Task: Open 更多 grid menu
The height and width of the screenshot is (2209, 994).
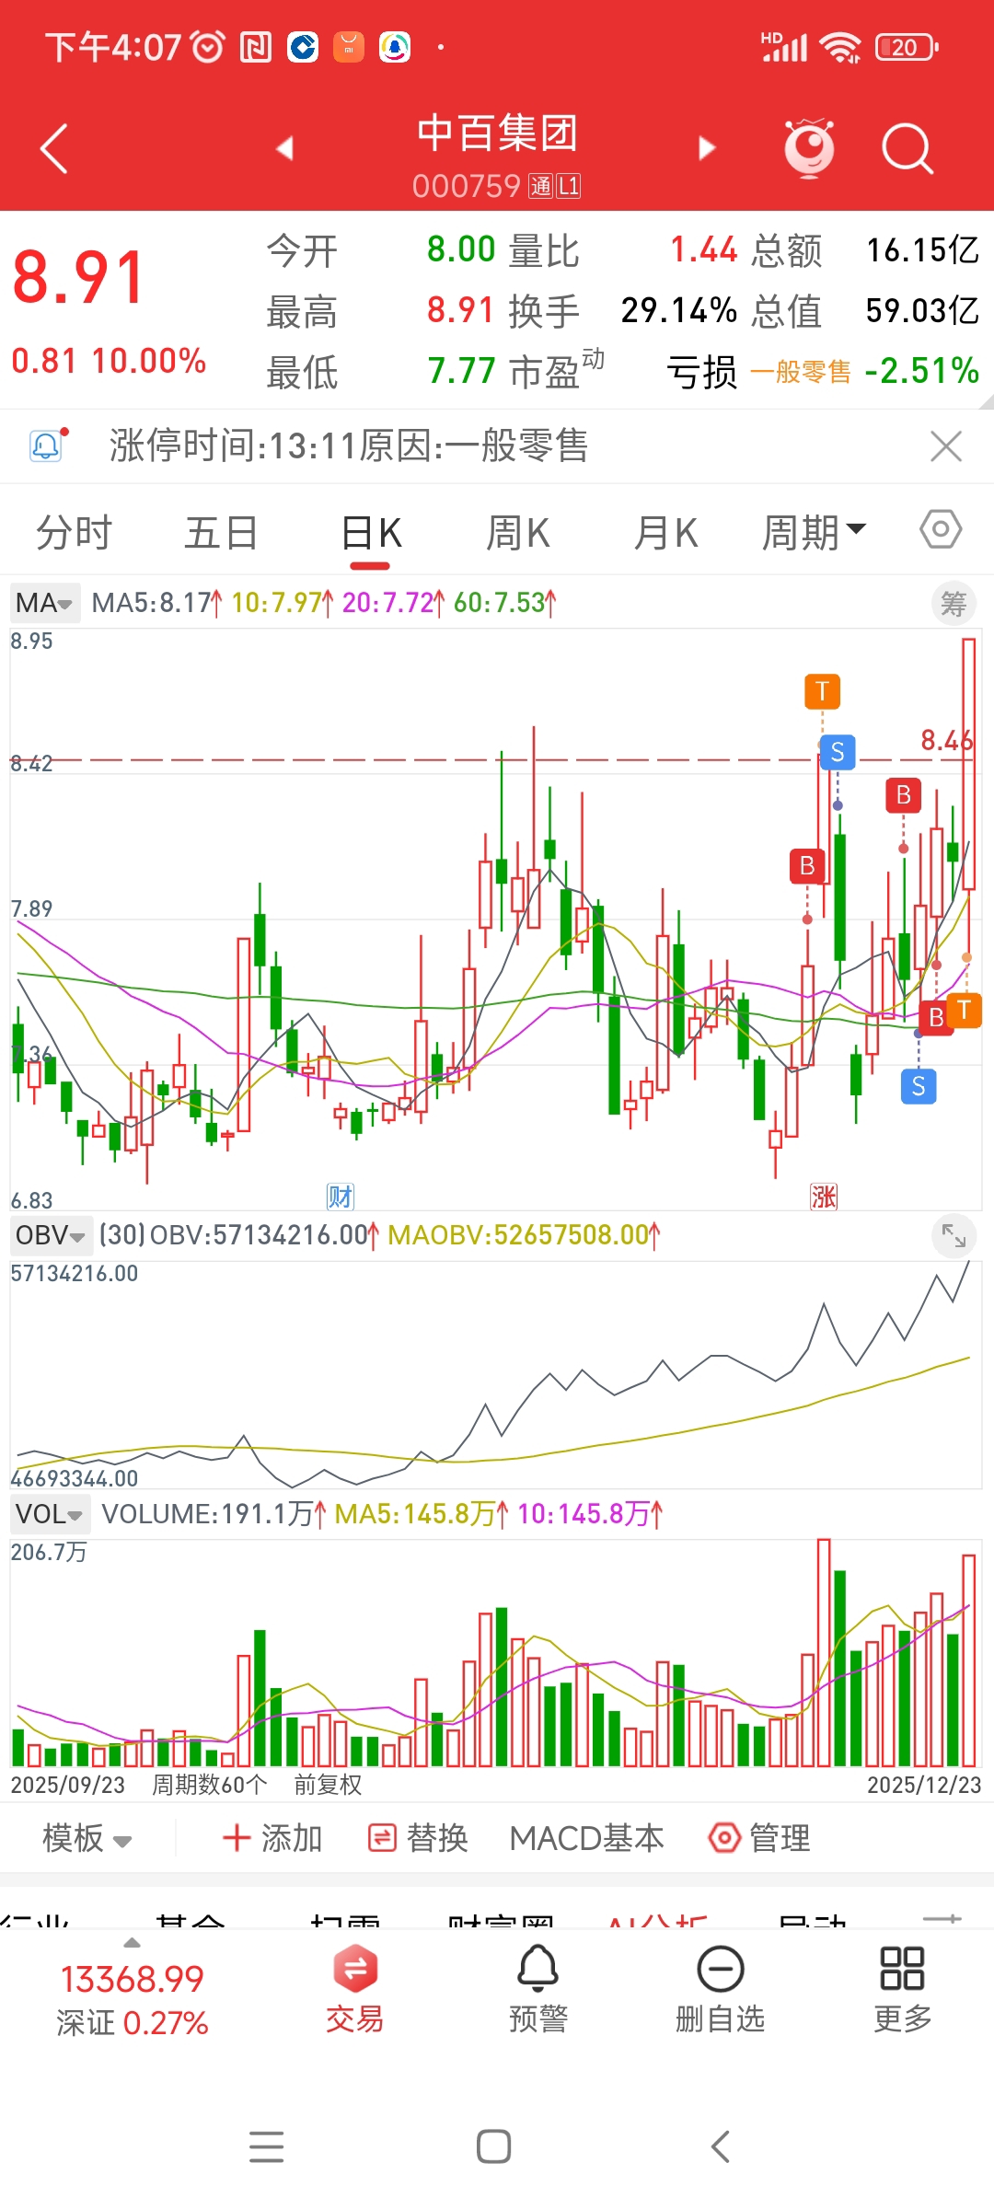Action: [902, 1988]
